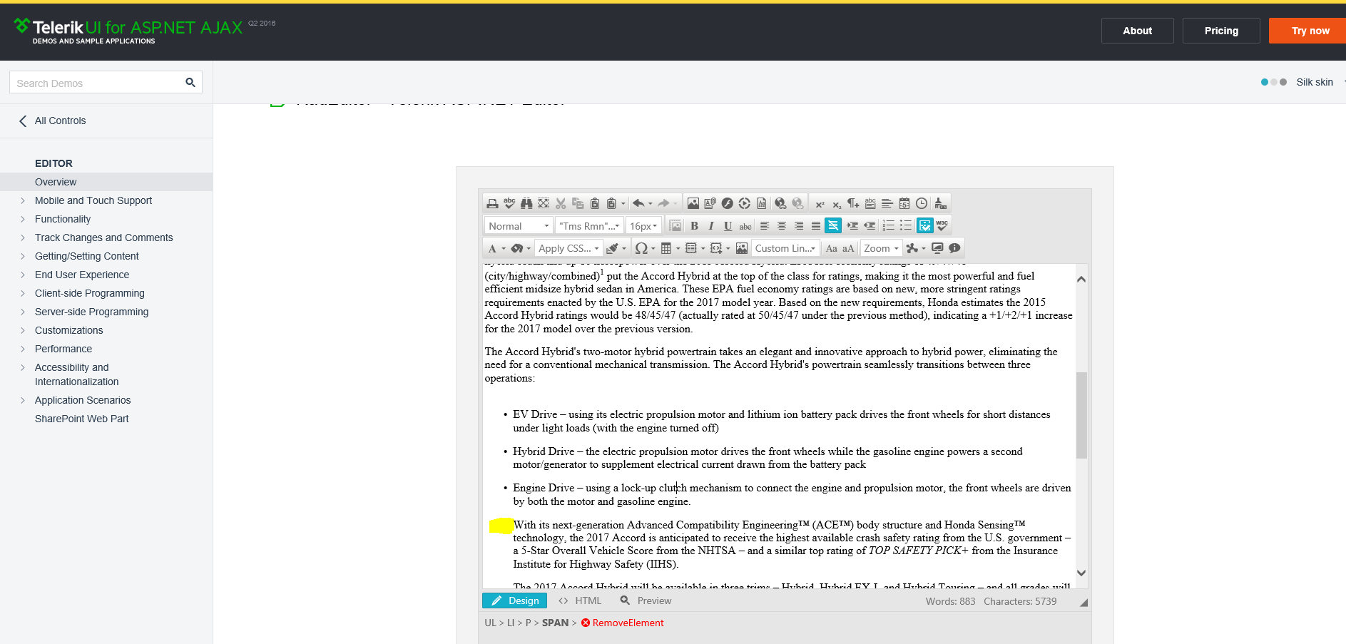Image resolution: width=1346 pixels, height=644 pixels.
Task: Apply superscript formatting
Action: pyautogui.click(x=820, y=204)
